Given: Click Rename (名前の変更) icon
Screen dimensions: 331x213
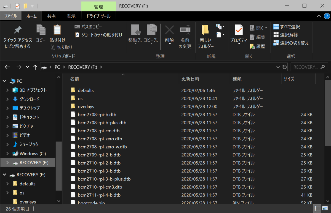Looking at the screenshot, I should (185, 29).
